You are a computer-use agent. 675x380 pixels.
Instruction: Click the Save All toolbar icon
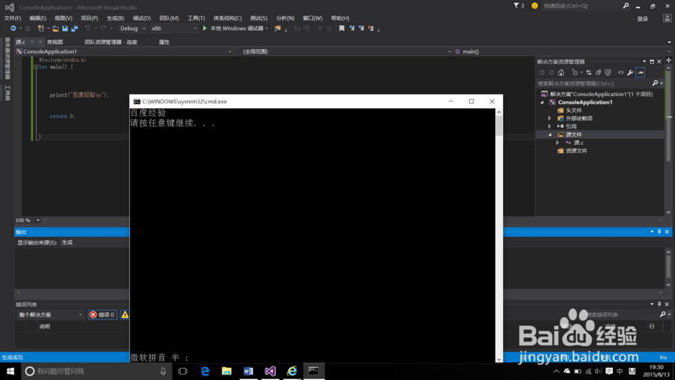(x=74, y=28)
